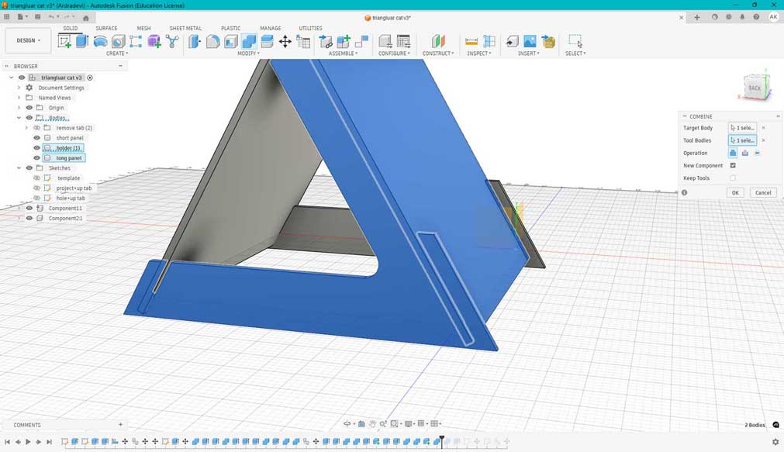Open the MODIFY dropdown menu
784x452 pixels.
(248, 53)
